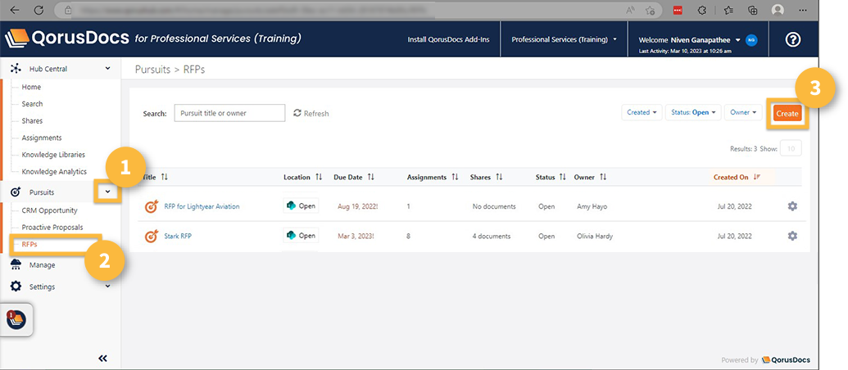Click the Settings gear icon in sidebar

(16, 287)
